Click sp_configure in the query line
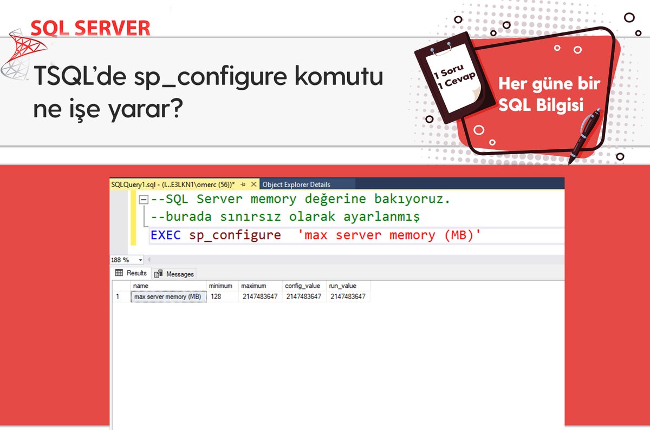650x430 pixels. [235, 235]
